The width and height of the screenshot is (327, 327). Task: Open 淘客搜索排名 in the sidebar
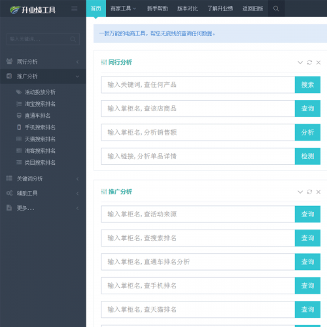[40, 151]
